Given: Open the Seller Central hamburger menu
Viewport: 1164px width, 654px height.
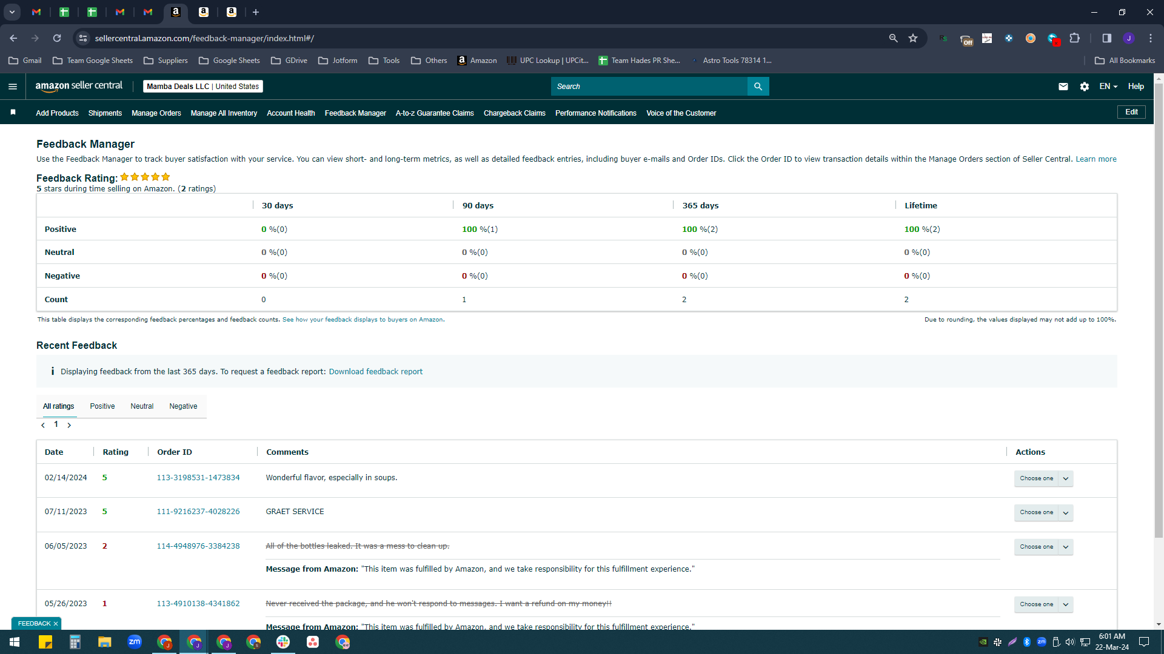Looking at the screenshot, I should 13,87.
